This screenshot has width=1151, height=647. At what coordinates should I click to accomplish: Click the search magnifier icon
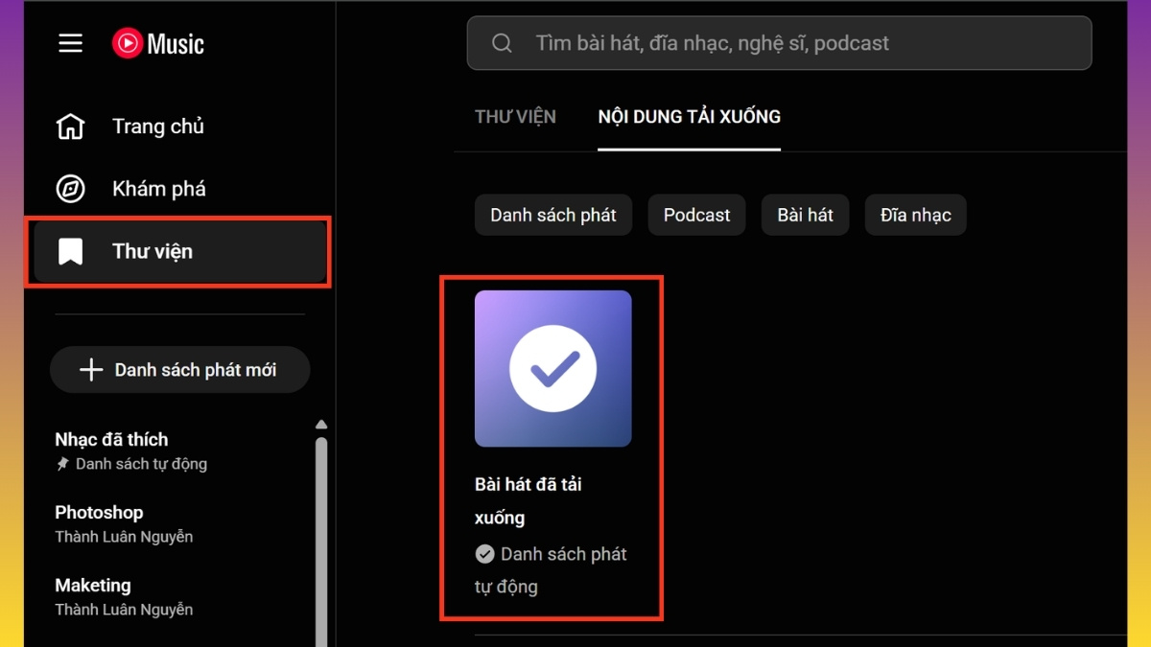pos(502,43)
